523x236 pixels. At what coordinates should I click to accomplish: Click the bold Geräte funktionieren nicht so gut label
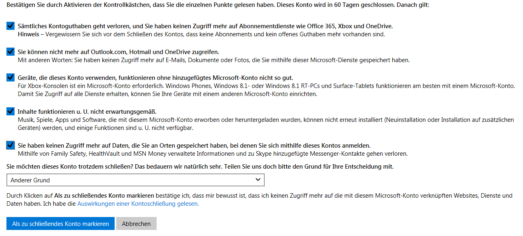(155, 78)
